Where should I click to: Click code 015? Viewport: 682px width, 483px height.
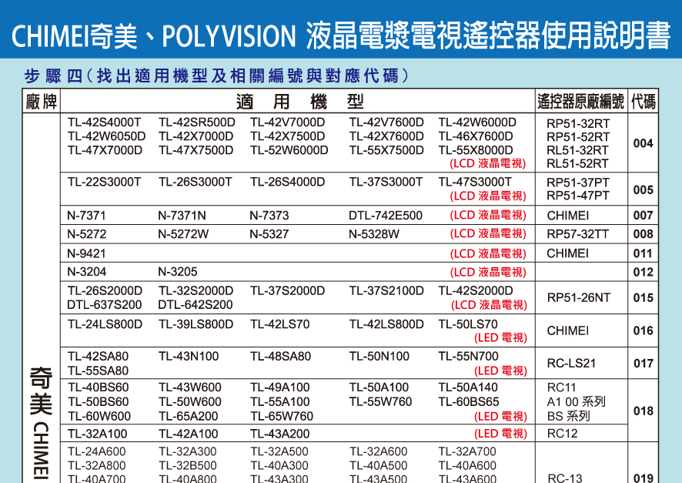(x=643, y=297)
